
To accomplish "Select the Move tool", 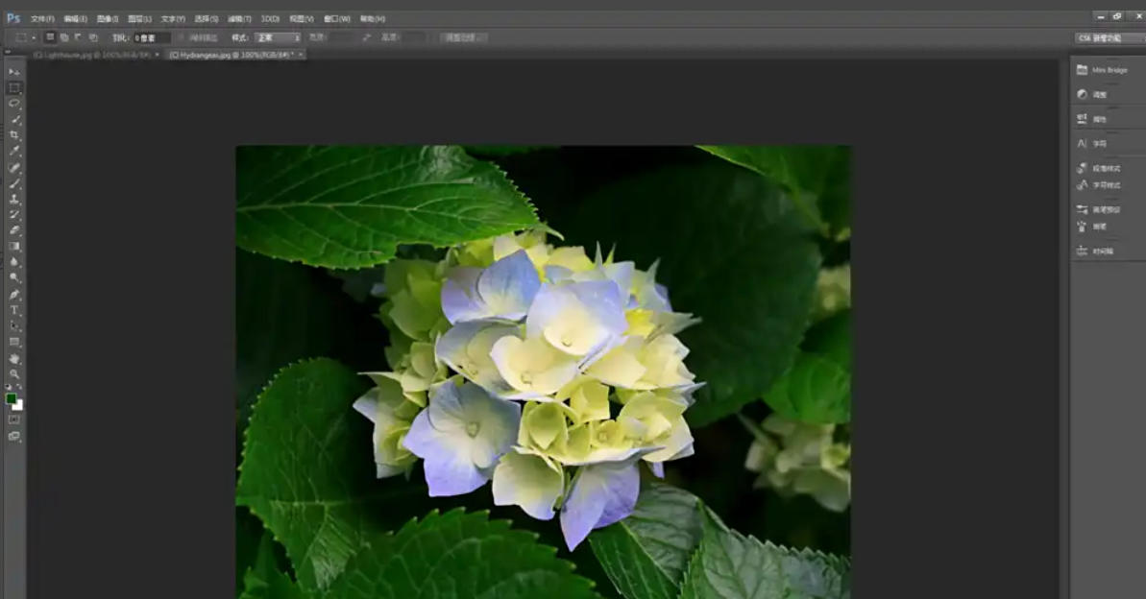I will click(x=12, y=69).
